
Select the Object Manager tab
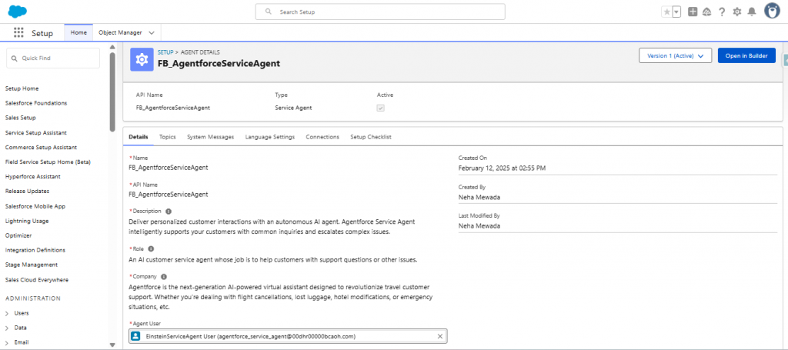[120, 32]
